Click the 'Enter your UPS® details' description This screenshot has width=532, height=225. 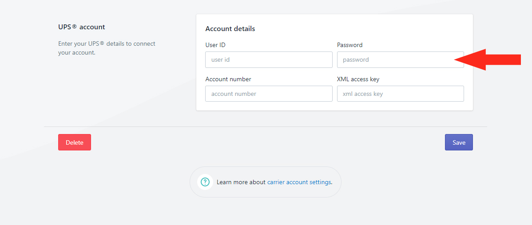(x=107, y=48)
